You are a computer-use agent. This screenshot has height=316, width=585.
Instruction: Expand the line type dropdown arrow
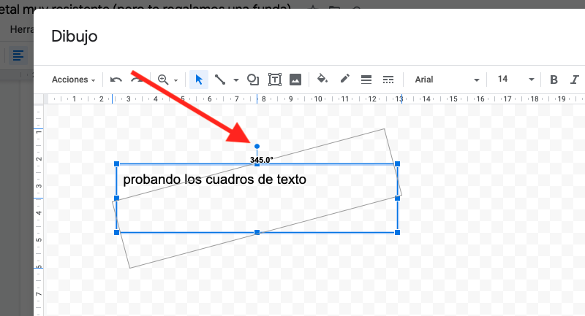[236, 80]
